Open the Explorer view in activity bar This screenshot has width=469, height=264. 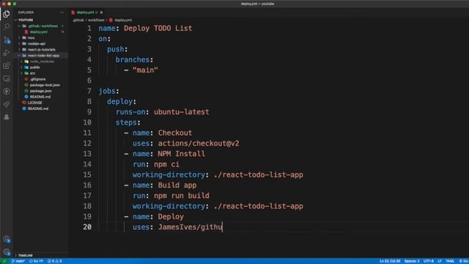(x=7, y=14)
